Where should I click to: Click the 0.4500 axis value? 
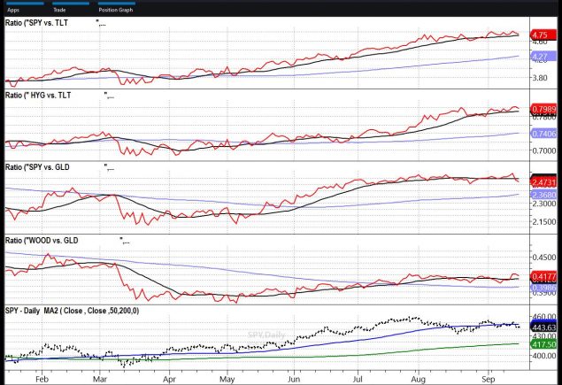(544, 258)
